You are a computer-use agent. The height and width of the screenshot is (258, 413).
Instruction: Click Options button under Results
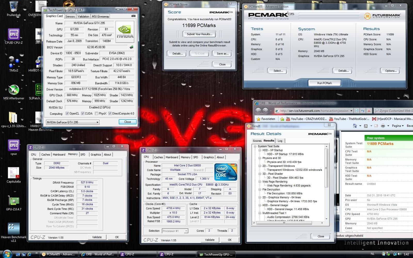pos(391,71)
